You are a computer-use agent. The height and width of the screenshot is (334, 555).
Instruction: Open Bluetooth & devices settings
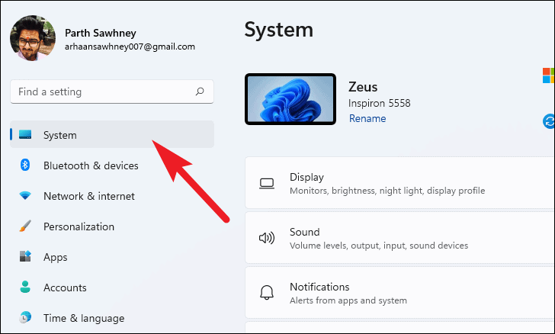(112, 165)
